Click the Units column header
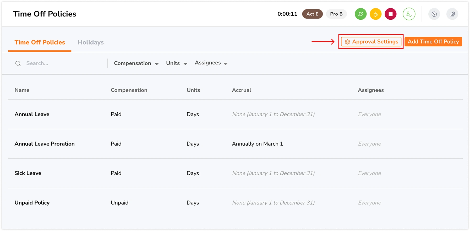The height and width of the screenshot is (231, 470). pos(193,90)
